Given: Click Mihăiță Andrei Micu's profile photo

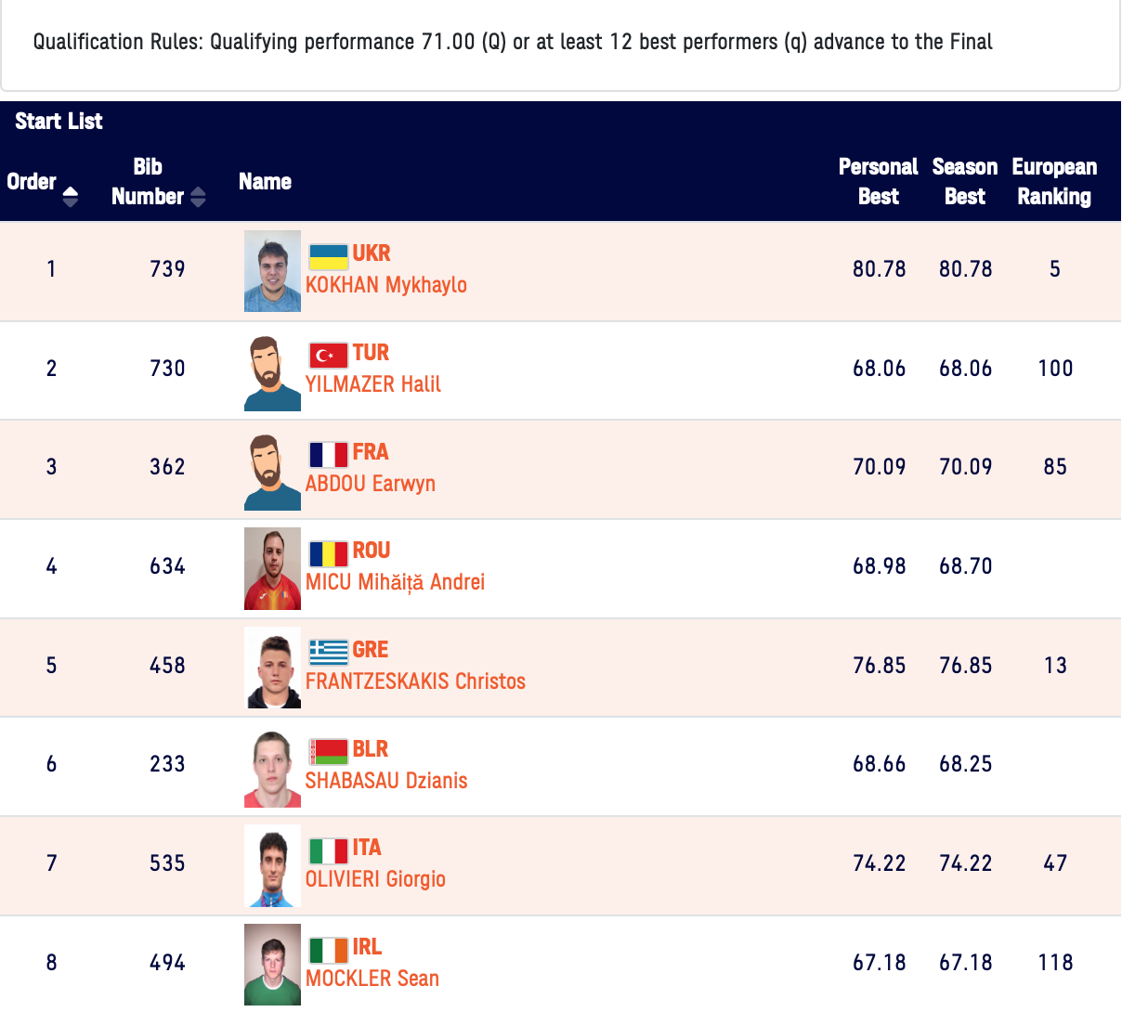Looking at the screenshot, I should click(x=272, y=569).
